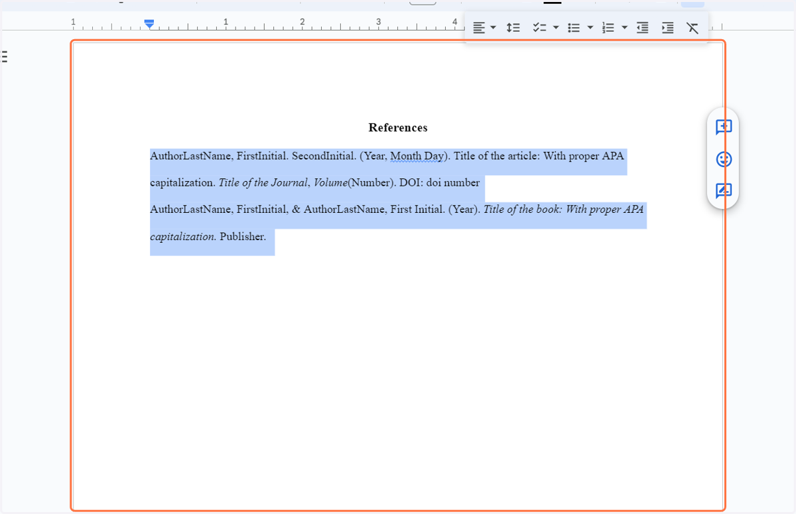Suggest edits from side panel
Viewport: 796px width, 514px height.
(724, 191)
